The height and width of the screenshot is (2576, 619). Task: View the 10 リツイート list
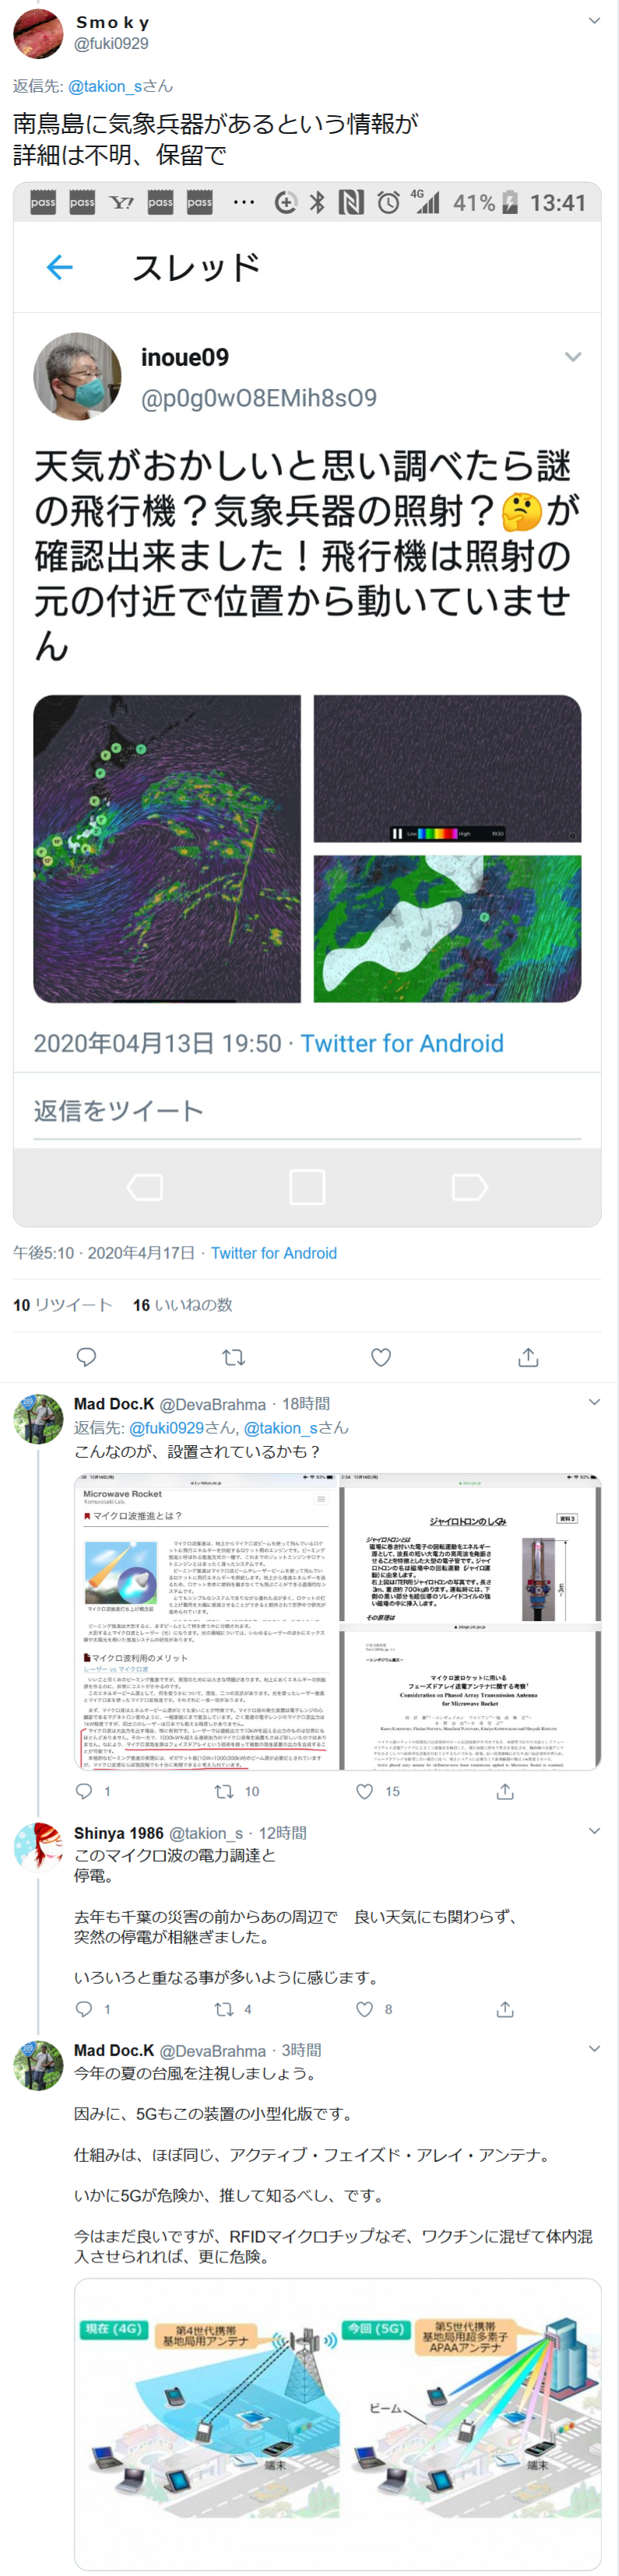pos(62,1305)
